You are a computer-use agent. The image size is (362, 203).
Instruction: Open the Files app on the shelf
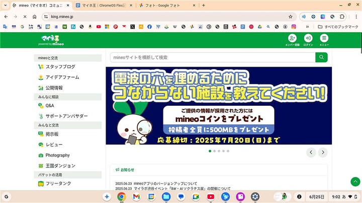pyautogui.click(x=166, y=197)
